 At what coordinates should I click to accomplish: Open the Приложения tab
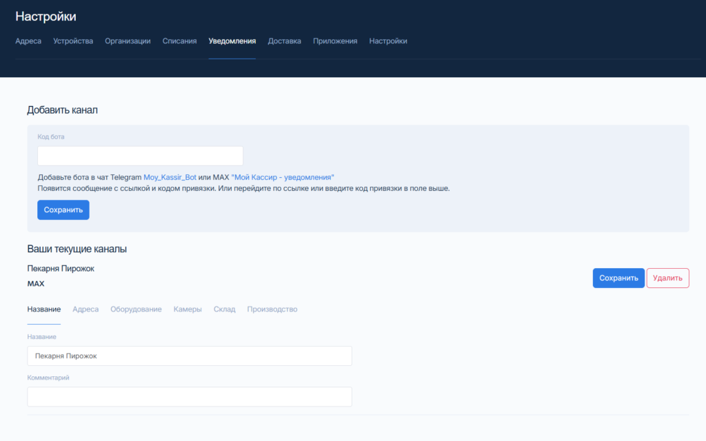coord(335,41)
